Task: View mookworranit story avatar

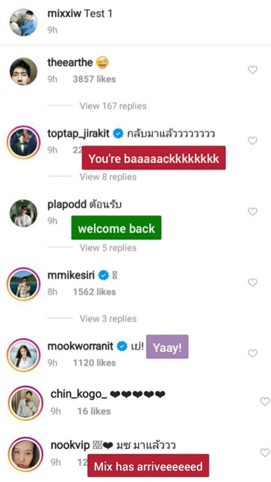Action: click(24, 355)
